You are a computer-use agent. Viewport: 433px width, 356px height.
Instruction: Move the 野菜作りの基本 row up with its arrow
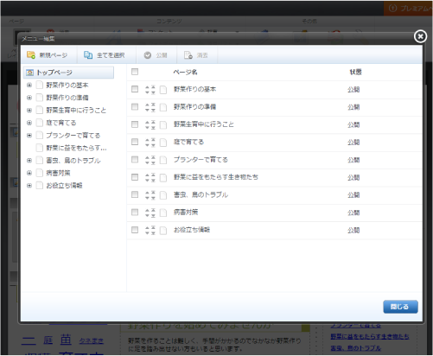[x=147, y=87]
